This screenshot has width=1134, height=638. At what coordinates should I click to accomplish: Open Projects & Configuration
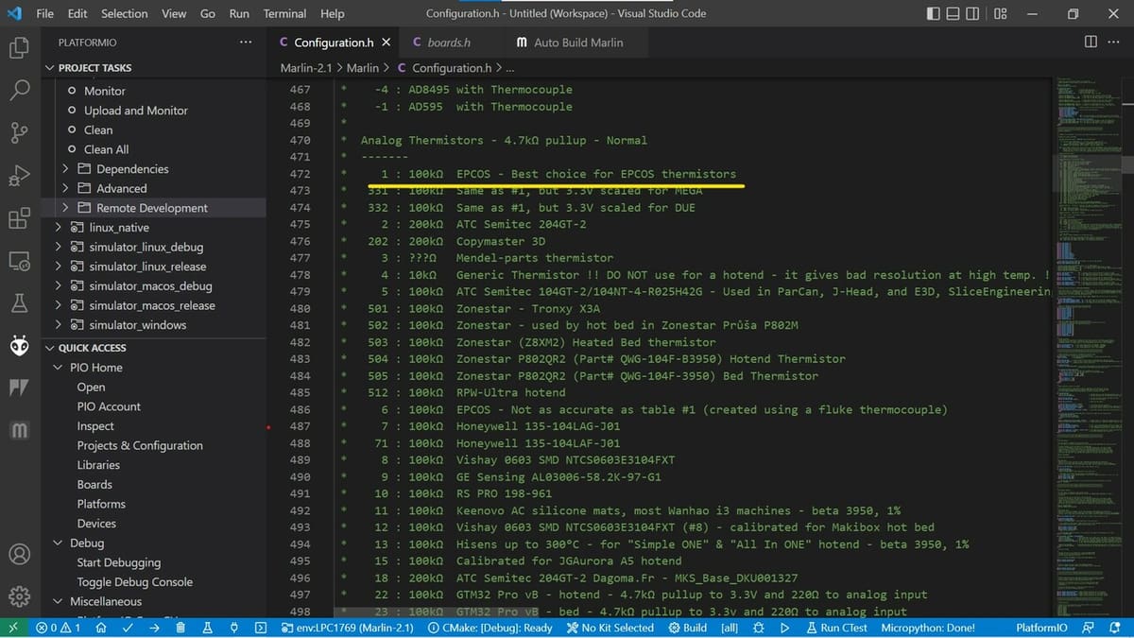click(x=140, y=446)
